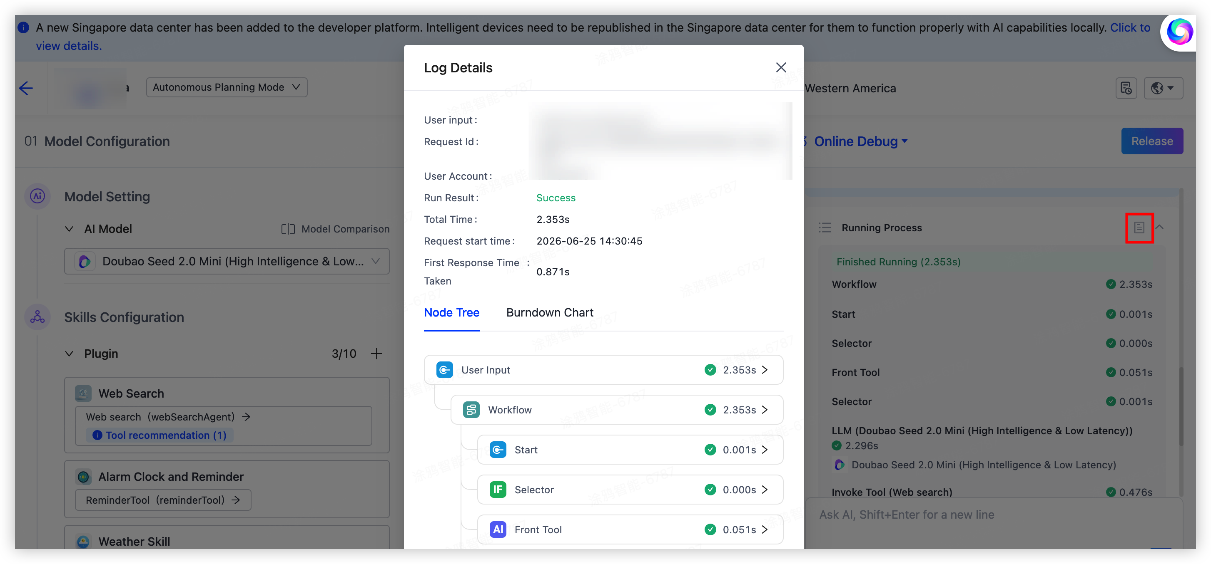Screen dimensions: 1211x564
Task: Close the Log Details dialog
Action: (x=781, y=67)
